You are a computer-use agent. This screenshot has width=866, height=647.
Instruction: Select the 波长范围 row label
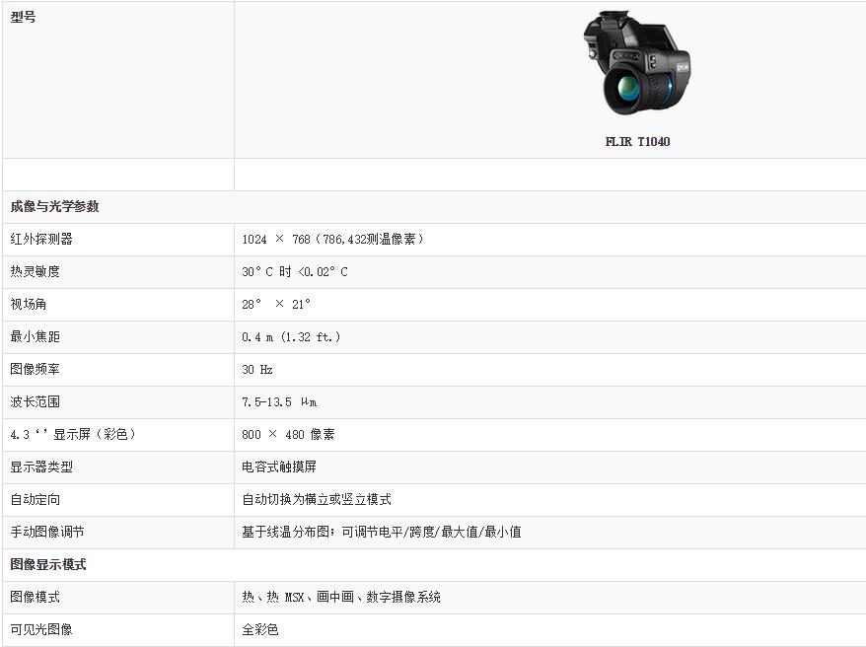coord(36,401)
